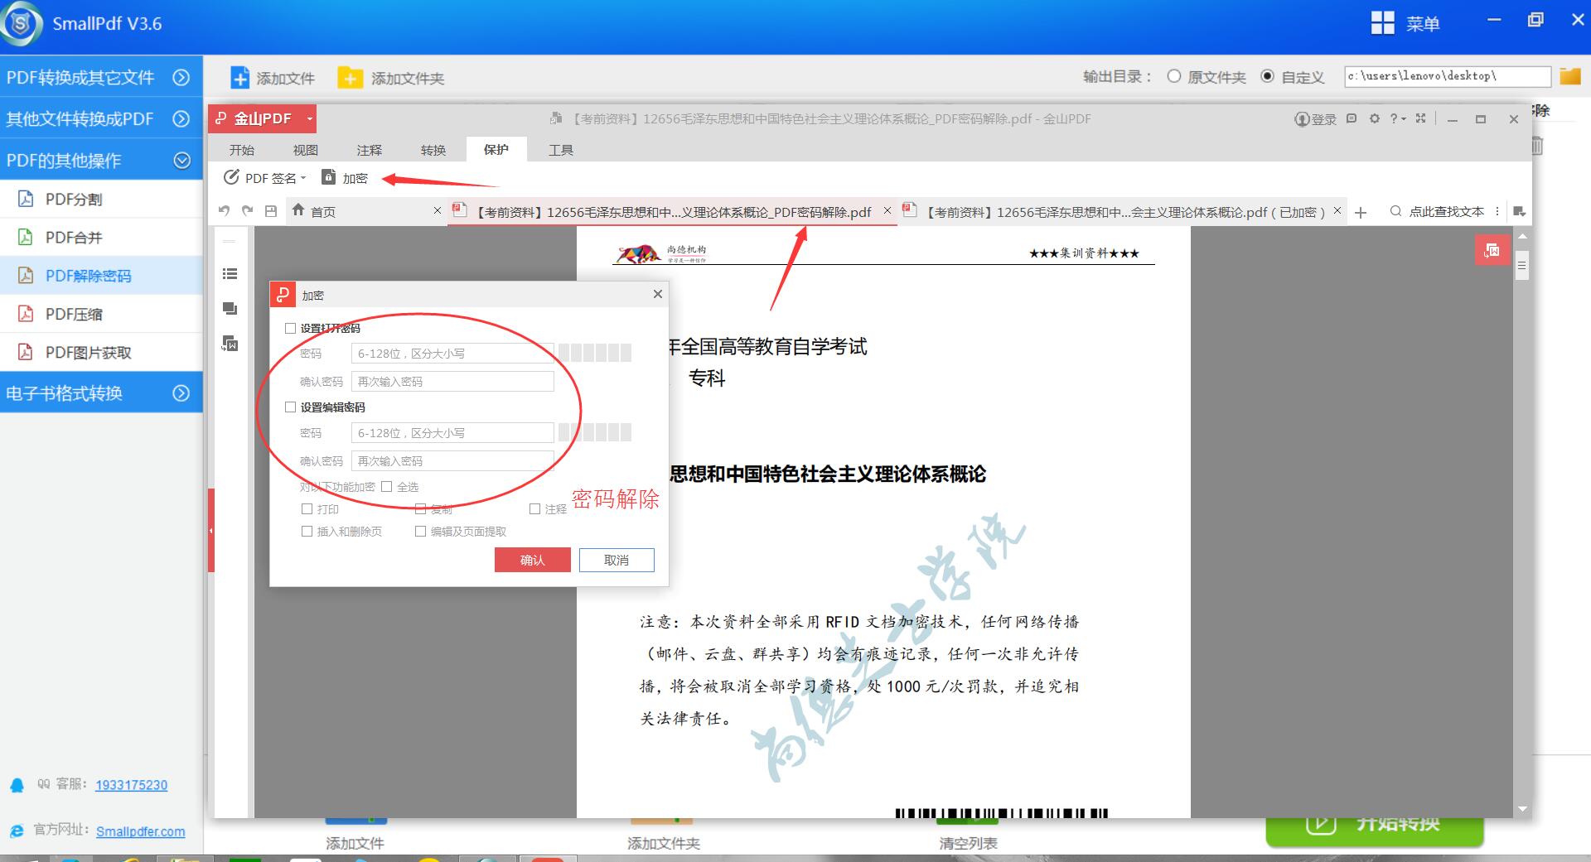Screen dimensions: 1591x862
Task: Enable the 设置编辑密码 checkbox
Action: (290, 407)
